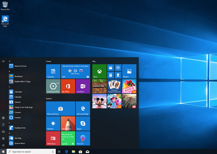Click the letter C group header

tap(9, 87)
